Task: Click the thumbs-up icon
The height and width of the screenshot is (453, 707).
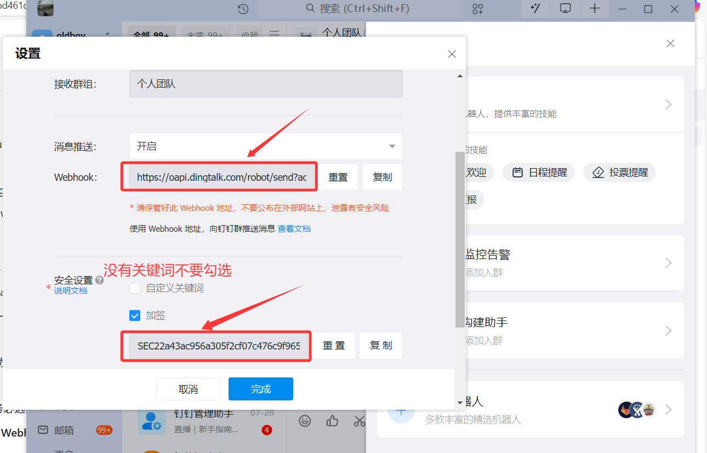Action: (x=332, y=421)
